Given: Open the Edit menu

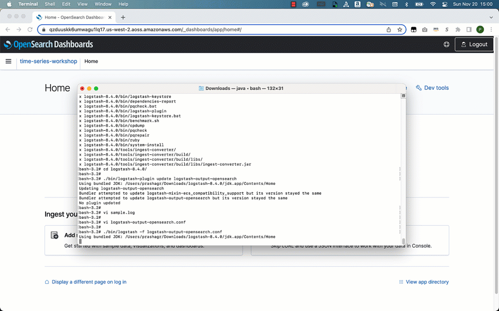Looking at the screenshot, I should click(66, 4).
